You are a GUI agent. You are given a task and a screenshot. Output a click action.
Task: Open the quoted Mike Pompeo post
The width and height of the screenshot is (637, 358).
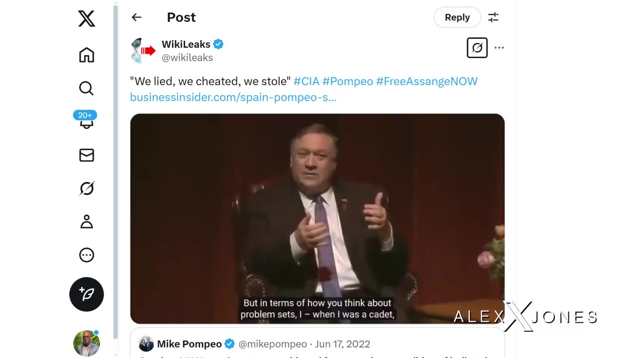(x=318, y=343)
